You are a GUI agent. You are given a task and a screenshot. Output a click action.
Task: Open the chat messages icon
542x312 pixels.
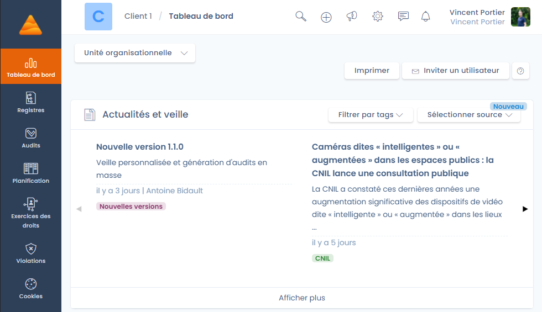[x=403, y=17]
